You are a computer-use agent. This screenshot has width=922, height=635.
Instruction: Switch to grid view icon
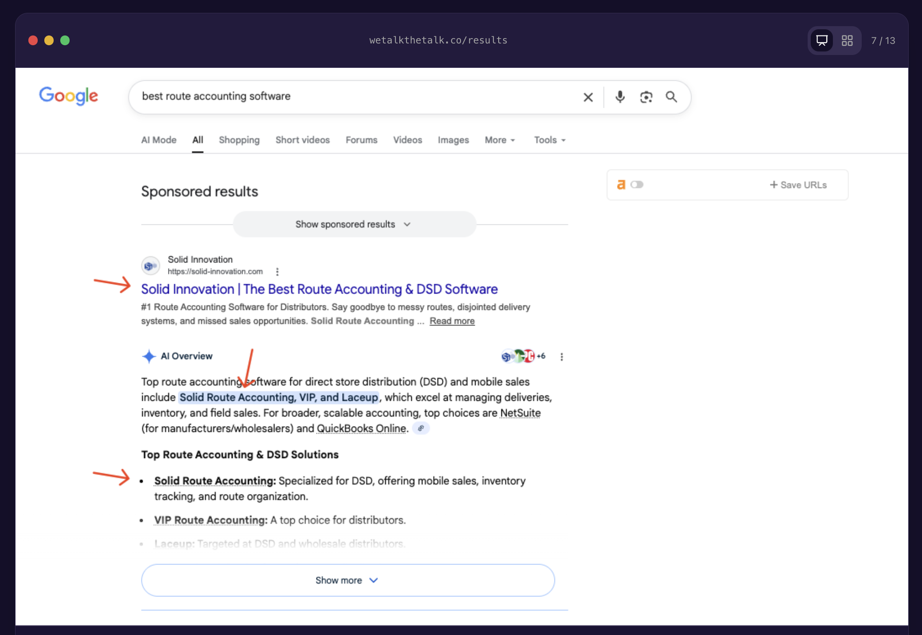point(847,40)
